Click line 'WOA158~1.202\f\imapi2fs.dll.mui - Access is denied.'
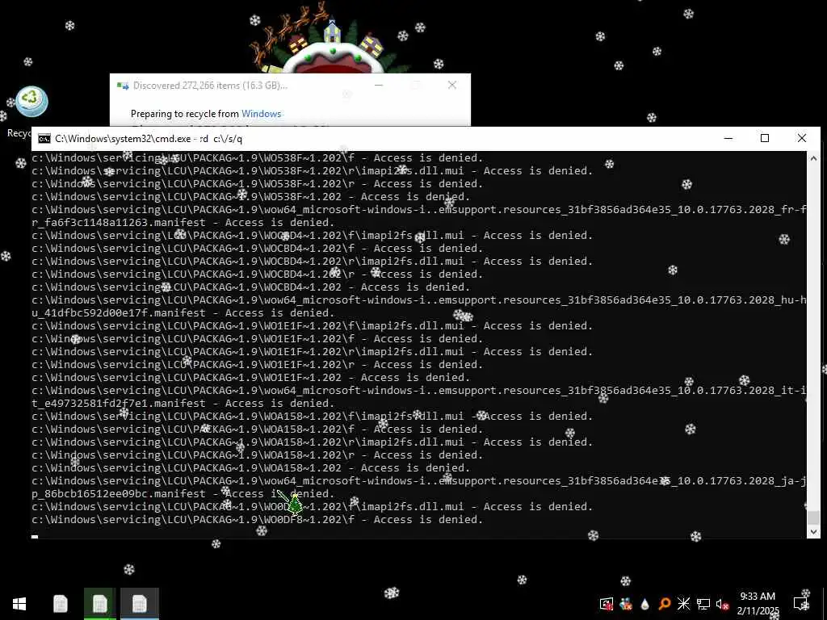This screenshot has width=827, height=620. click(313, 417)
